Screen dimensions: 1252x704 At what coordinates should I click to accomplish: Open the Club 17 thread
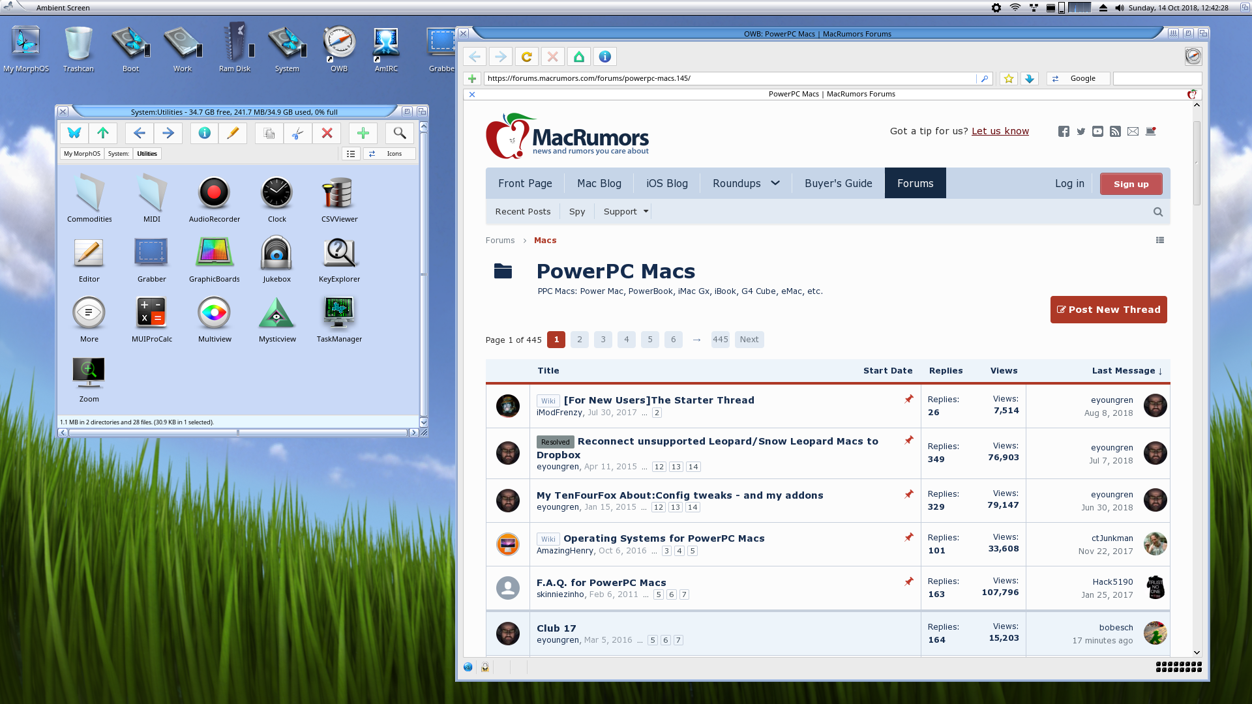pos(556,628)
